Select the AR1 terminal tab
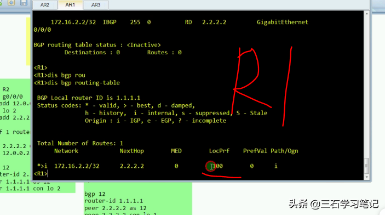Viewport: 385px width, 215px height. coord(70,5)
